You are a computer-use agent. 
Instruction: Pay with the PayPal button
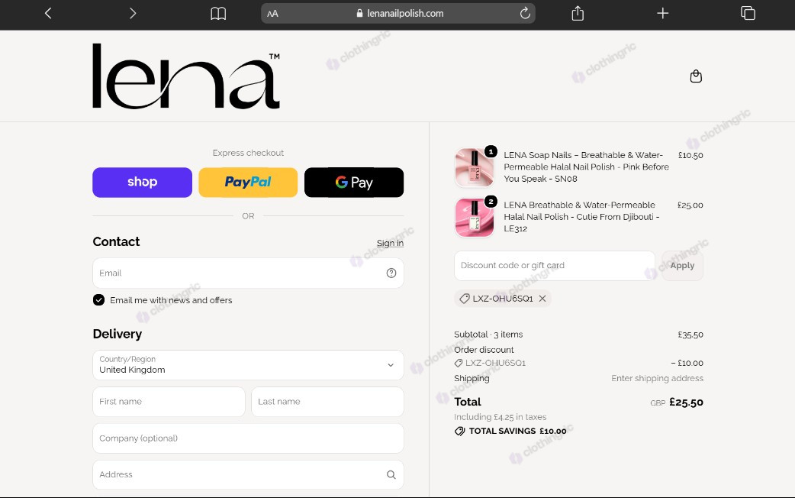248,183
